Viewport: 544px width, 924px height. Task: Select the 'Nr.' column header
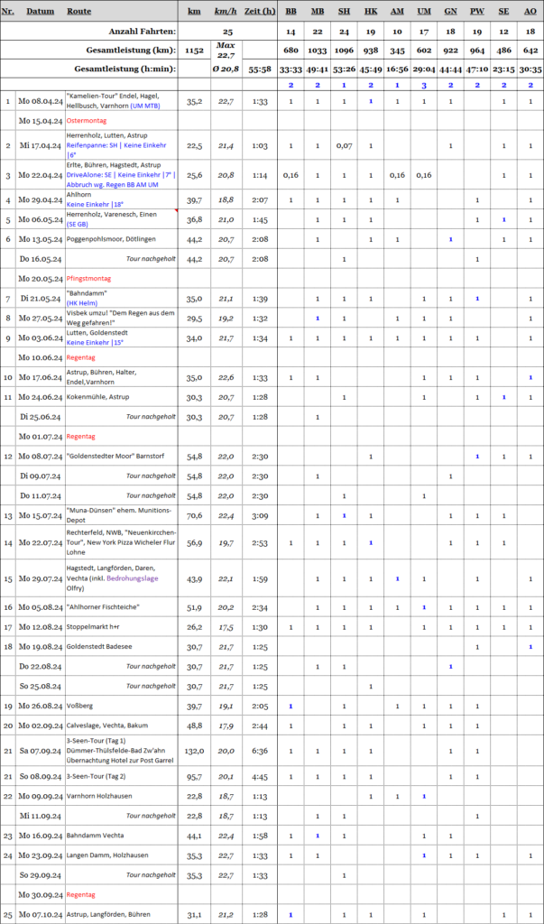pos(8,11)
